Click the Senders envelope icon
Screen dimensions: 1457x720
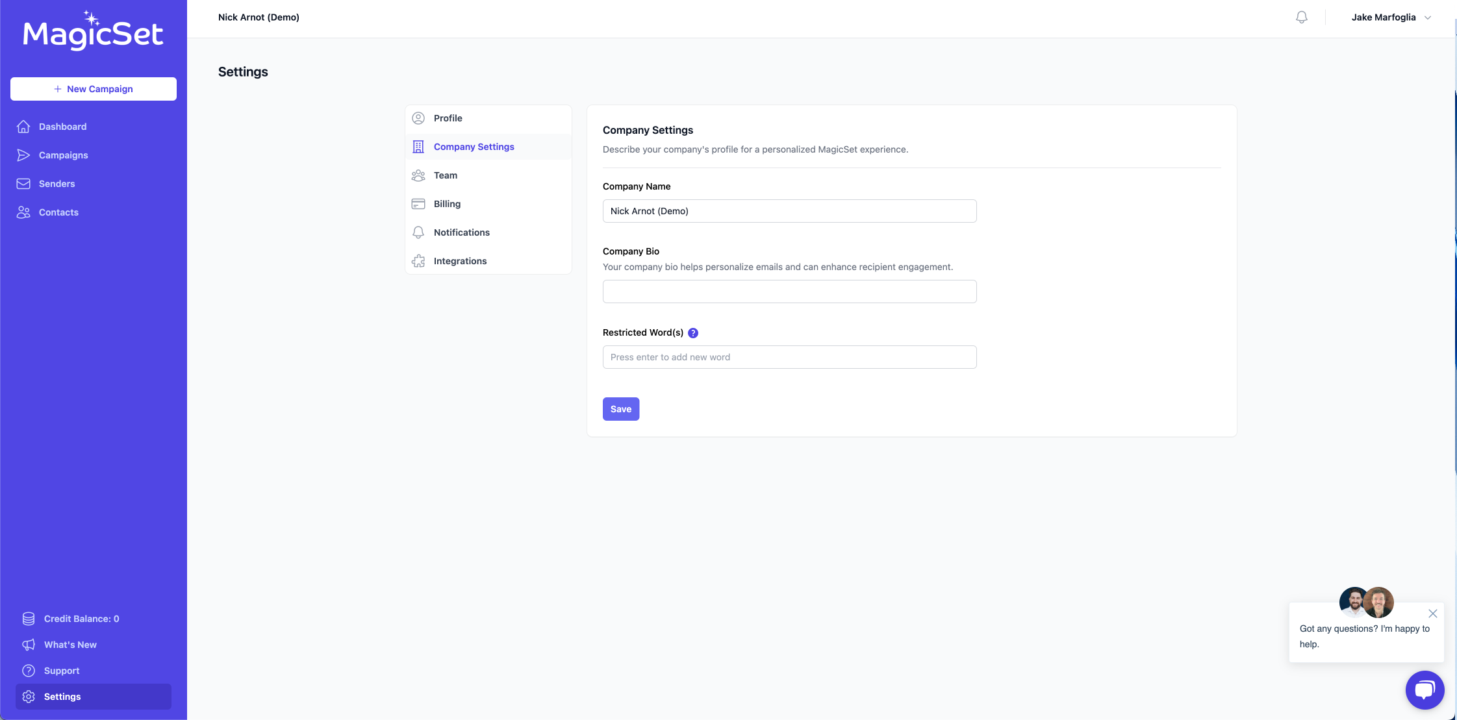coord(23,184)
